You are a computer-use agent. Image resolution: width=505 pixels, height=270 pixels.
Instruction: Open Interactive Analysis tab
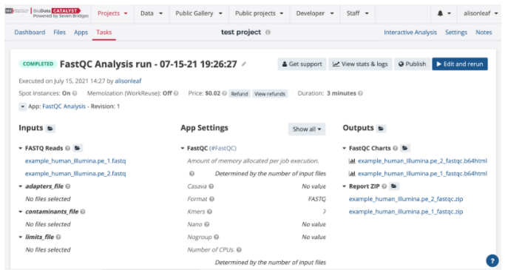click(x=410, y=33)
